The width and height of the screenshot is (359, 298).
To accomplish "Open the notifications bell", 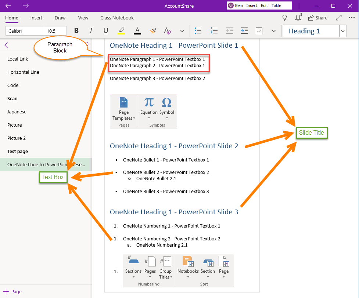I will point(298,18).
